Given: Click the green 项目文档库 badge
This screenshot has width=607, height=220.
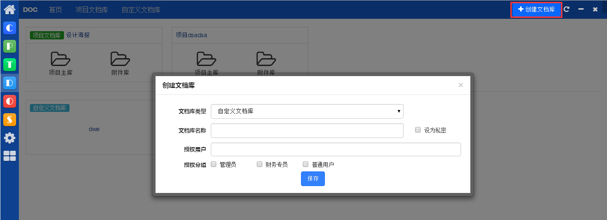Looking at the screenshot, I should click(x=46, y=35).
